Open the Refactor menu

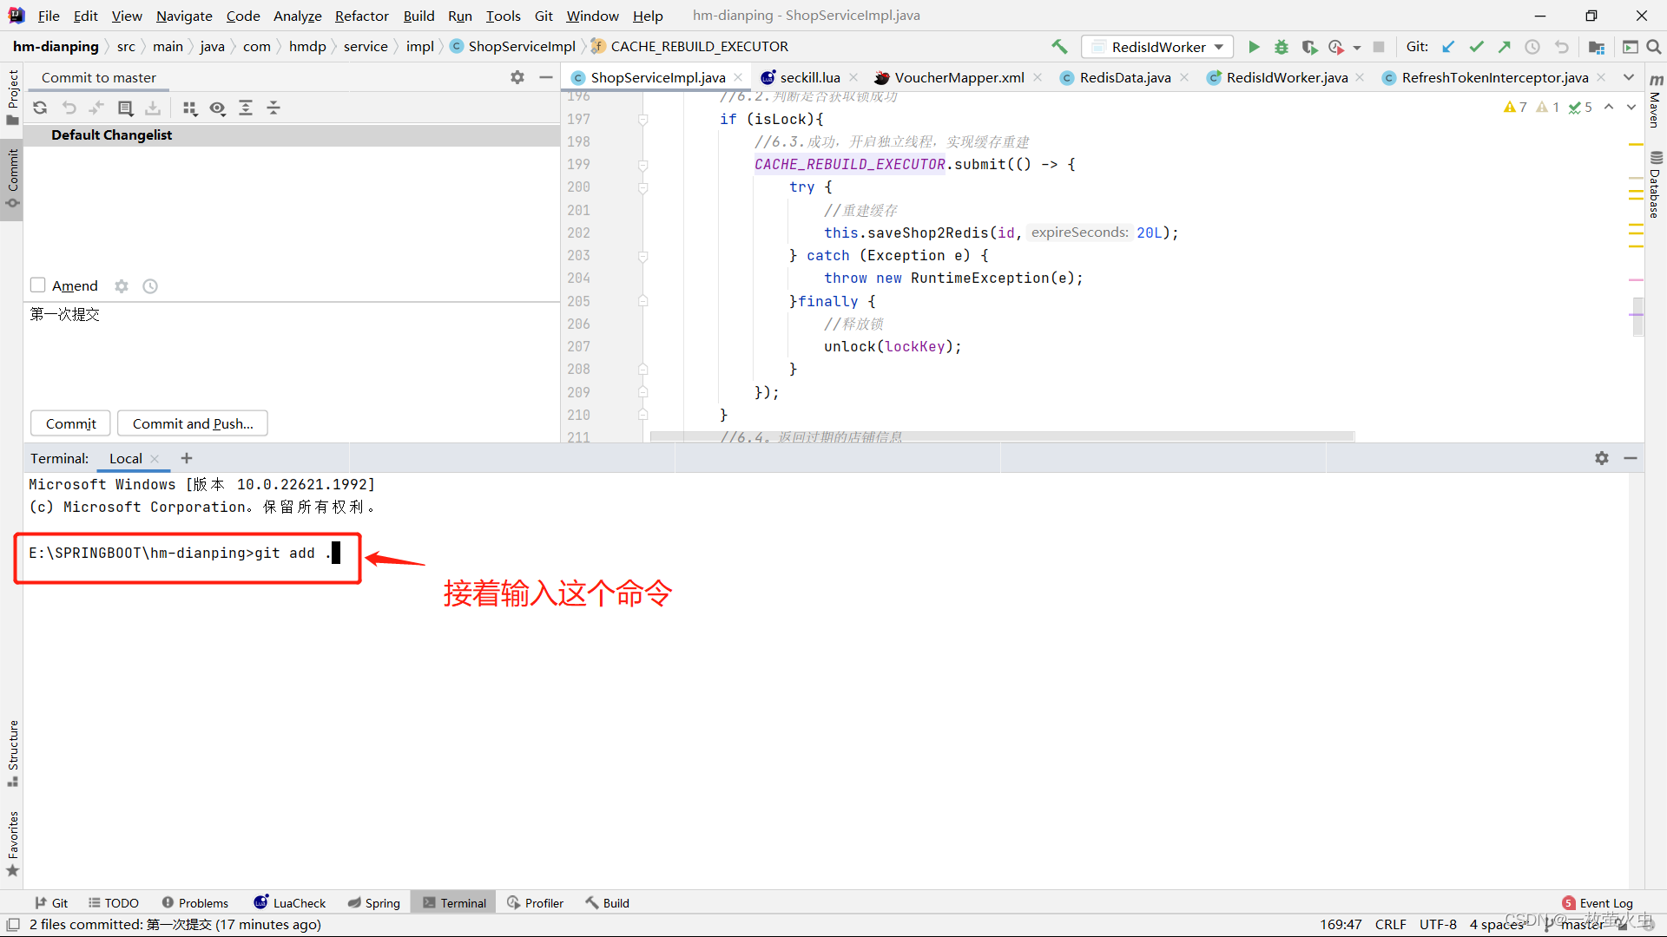[x=361, y=16]
